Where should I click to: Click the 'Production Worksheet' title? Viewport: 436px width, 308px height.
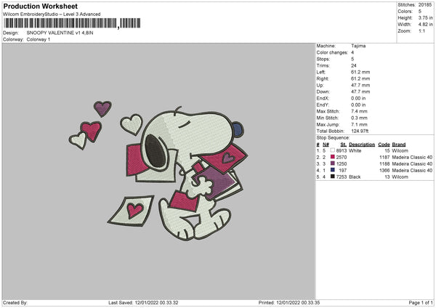click(x=40, y=6)
